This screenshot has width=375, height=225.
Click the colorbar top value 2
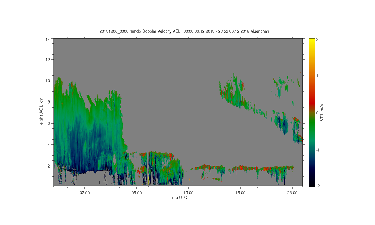tap(317, 39)
